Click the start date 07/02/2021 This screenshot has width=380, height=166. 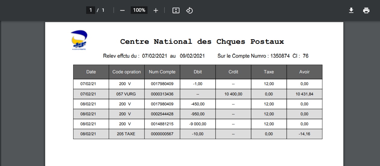click(x=155, y=56)
